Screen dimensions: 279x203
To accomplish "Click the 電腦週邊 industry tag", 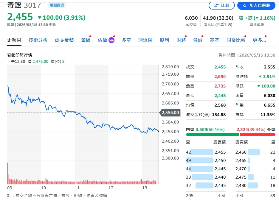I will tap(57, 5).
